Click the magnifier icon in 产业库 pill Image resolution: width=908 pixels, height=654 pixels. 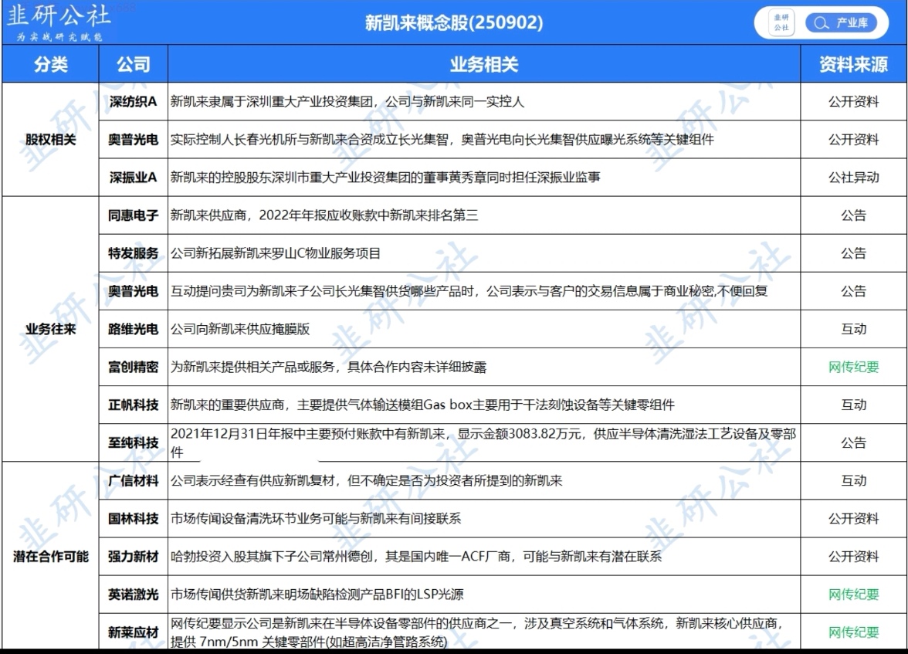click(820, 23)
